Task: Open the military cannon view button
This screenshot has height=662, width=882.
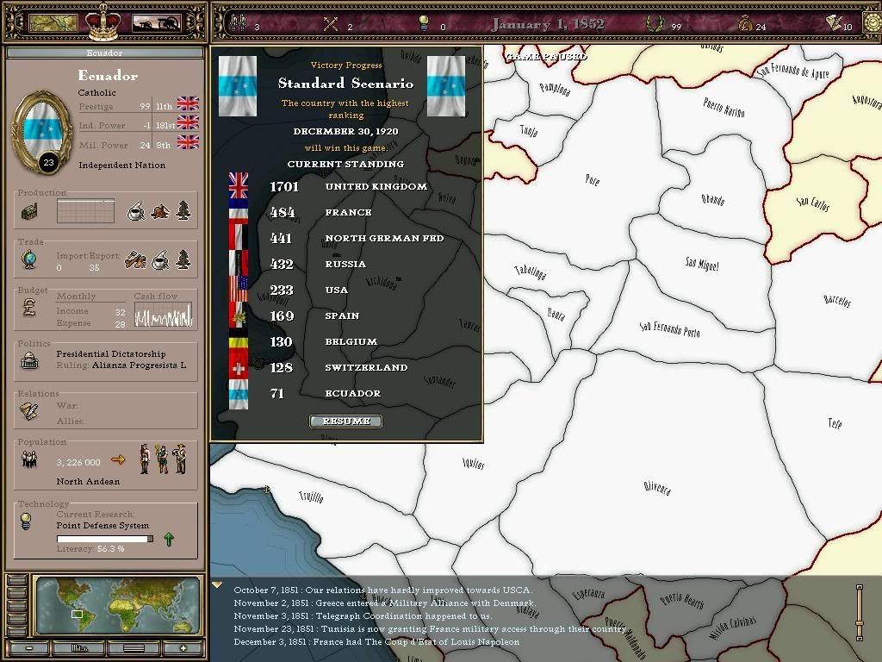Action: pyautogui.click(x=156, y=22)
